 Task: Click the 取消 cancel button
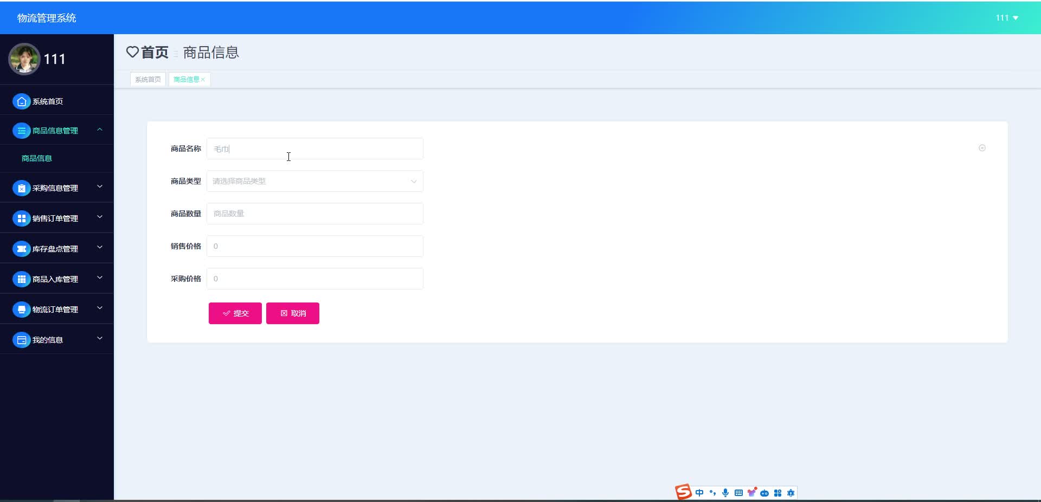click(x=293, y=313)
